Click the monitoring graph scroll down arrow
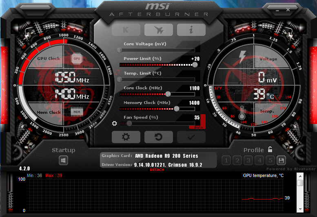 (x=300, y=209)
